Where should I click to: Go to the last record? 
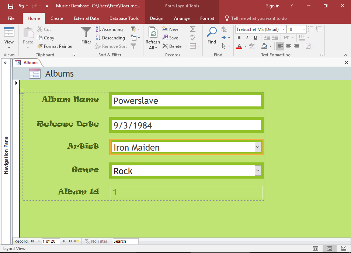click(70, 241)
